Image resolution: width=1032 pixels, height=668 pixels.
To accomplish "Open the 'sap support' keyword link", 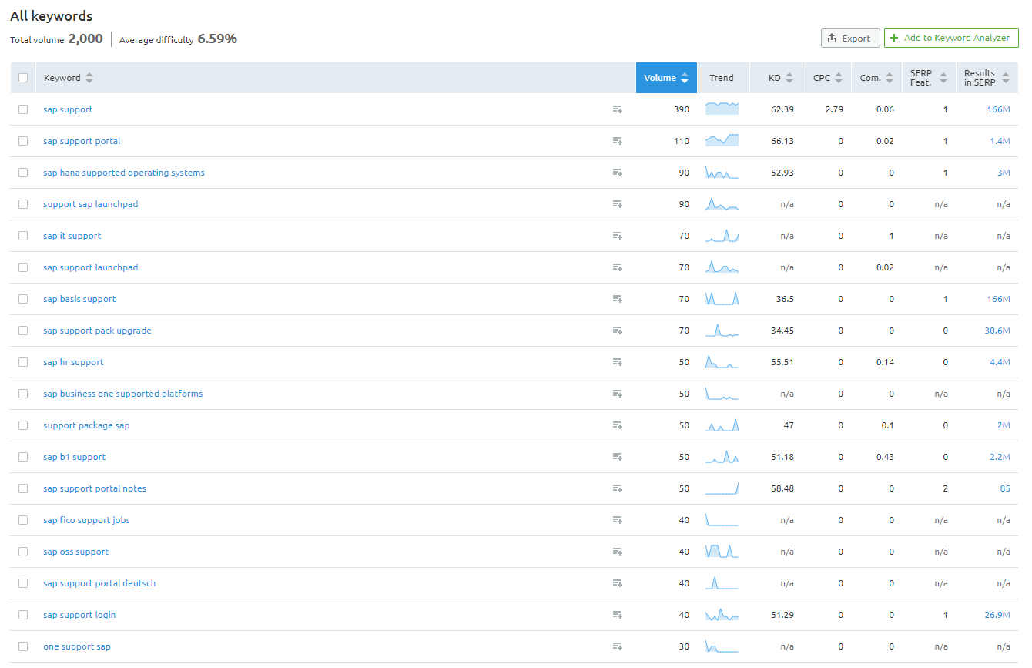I will click(68, 109).
